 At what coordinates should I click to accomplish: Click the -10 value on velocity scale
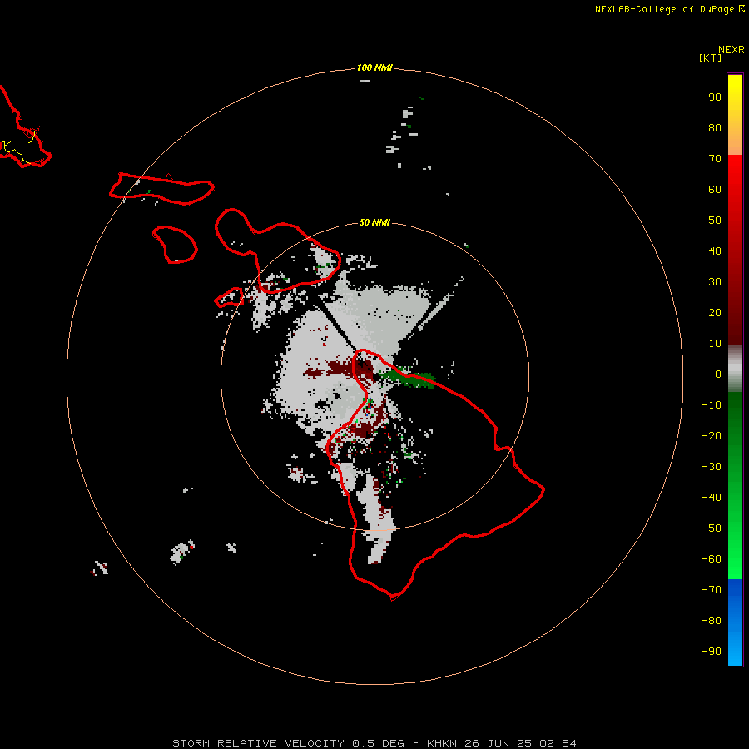[x=712, y=405]
